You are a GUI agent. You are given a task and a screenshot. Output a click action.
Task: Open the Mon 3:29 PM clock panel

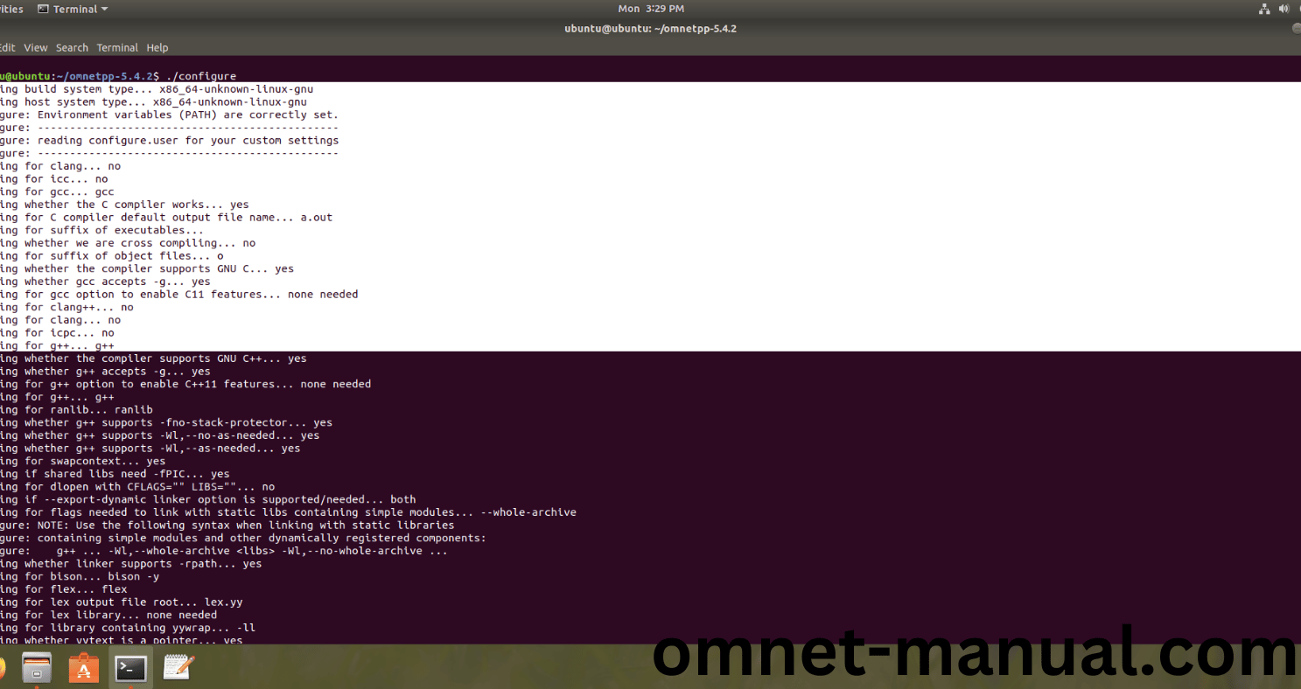tap(651, 9)
